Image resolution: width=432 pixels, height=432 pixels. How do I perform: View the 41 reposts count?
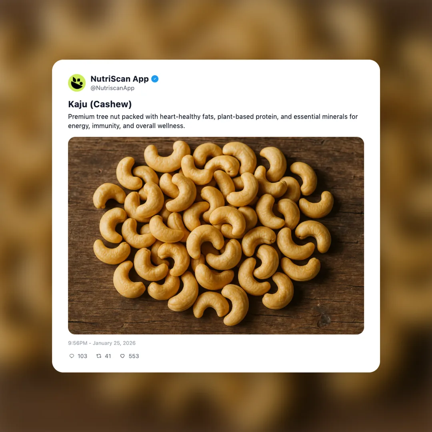[x=108, y=356]
